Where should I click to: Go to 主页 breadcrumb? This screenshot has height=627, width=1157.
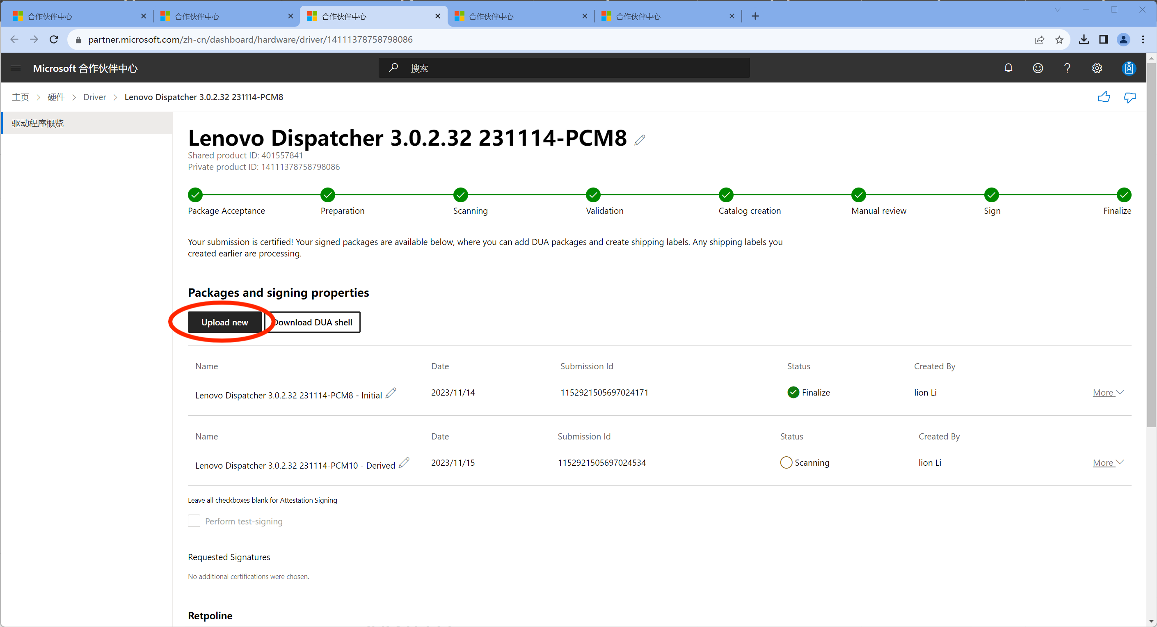tap(21, 97)
